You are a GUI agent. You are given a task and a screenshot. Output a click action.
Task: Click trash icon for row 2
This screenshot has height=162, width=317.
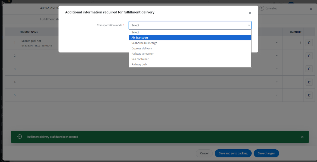309,56
